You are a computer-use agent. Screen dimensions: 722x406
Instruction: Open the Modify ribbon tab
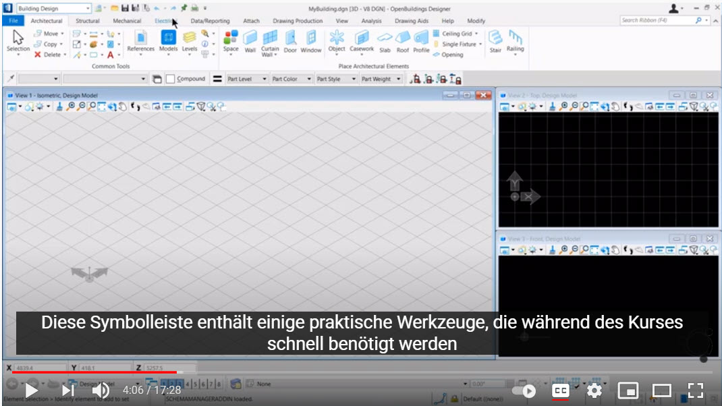tap(476, 21)
